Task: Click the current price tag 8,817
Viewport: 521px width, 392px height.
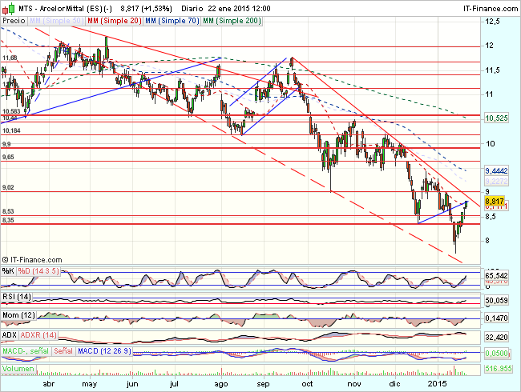Action: (x=498, y=202)
